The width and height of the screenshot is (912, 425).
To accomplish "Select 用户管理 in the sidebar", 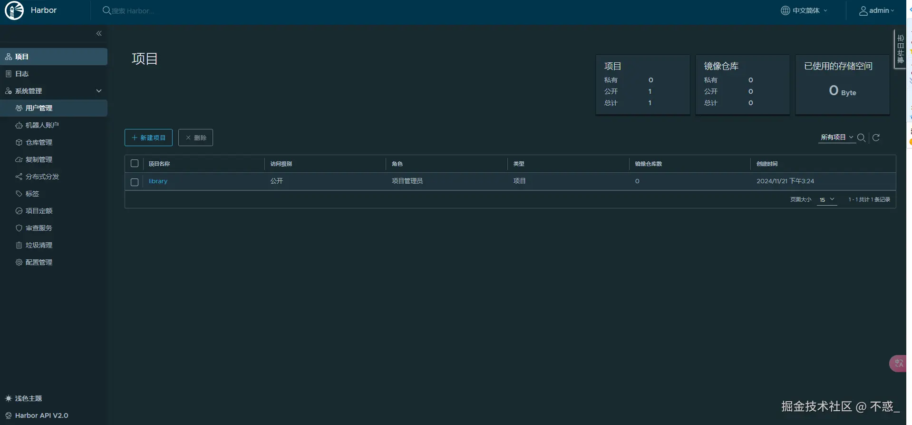I will pyautogui.click(x=54, y=108).
